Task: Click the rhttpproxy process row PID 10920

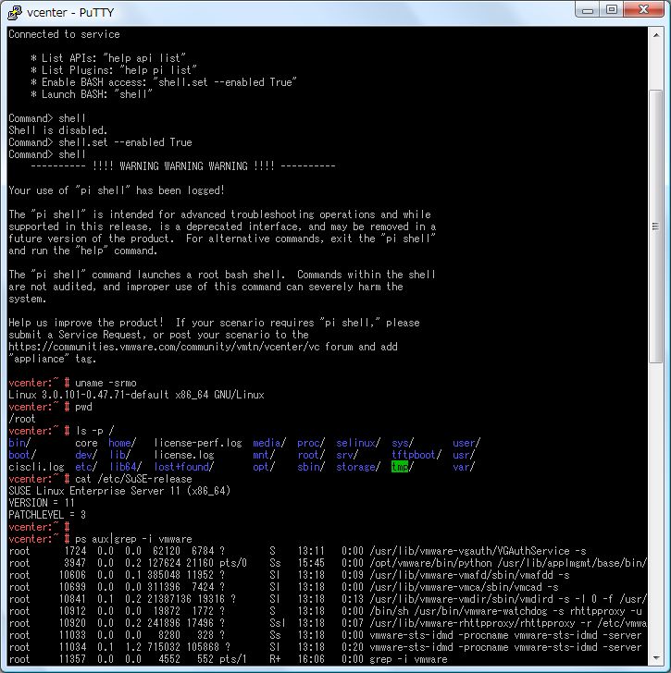Action: click(328, 623)
